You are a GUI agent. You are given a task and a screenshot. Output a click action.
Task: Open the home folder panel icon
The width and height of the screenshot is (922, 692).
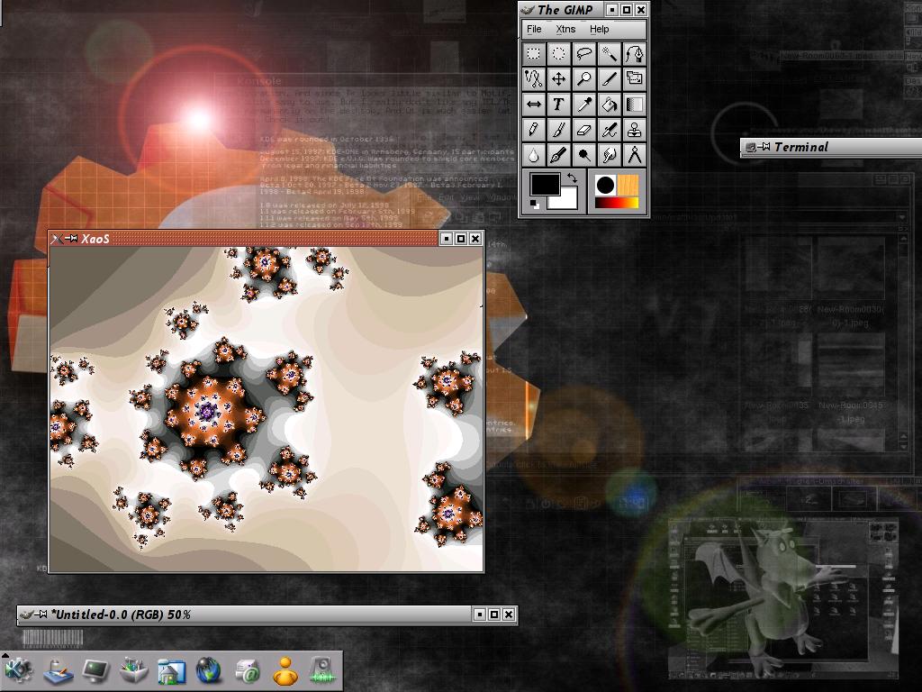tap(171, 671)
